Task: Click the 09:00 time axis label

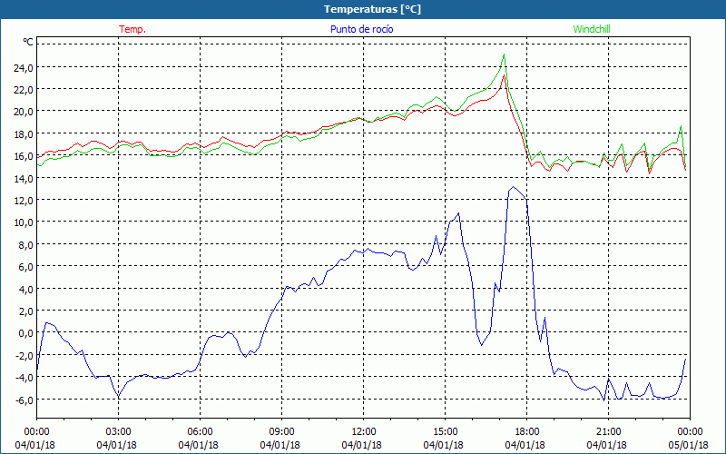Action: point(281,432)
